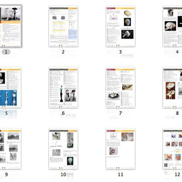Click the page number label "7"
182x182 pixels.
pos(120,113)
